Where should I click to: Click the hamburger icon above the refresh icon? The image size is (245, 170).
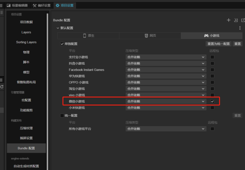point(1,80)
